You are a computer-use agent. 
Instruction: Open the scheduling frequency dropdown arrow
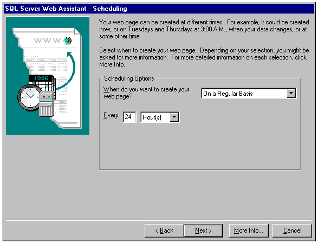pos(291,94)
